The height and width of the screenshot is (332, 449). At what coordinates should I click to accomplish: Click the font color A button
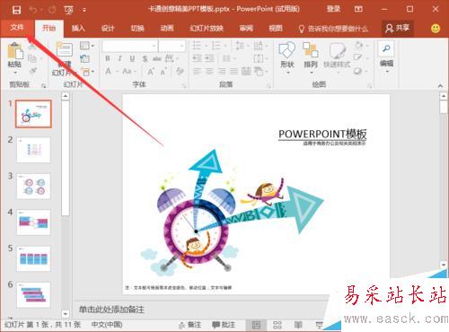tap(108, 72)
